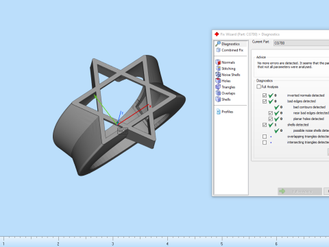
Task: Enable intersecting triangles detected checkbox
Action: coord(265,143)
